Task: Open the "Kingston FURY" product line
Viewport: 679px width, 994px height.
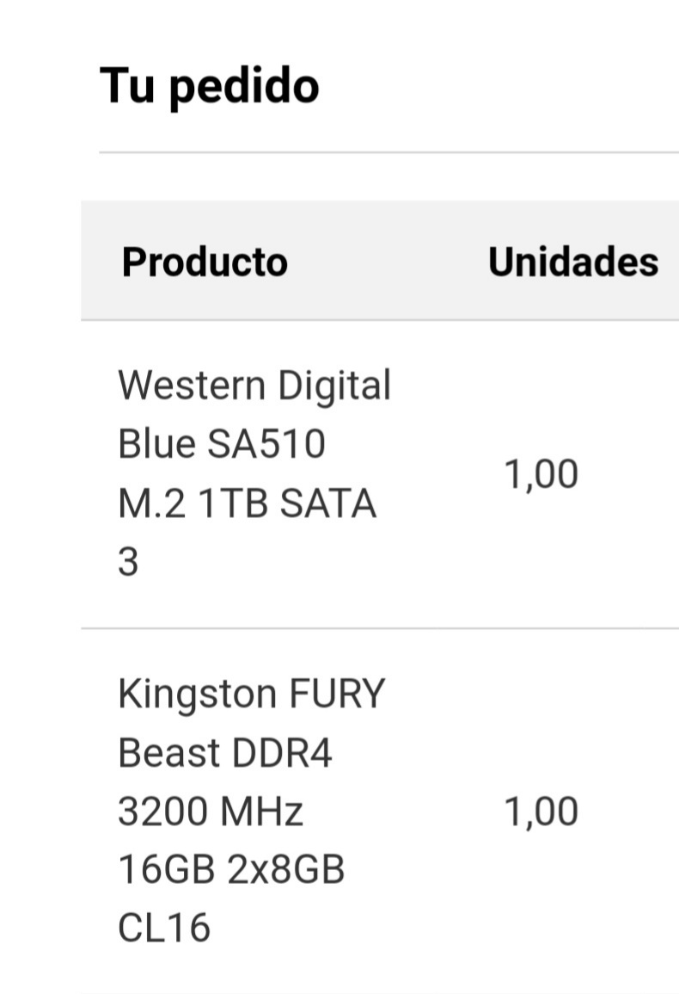Action: (x=252, y=695)
